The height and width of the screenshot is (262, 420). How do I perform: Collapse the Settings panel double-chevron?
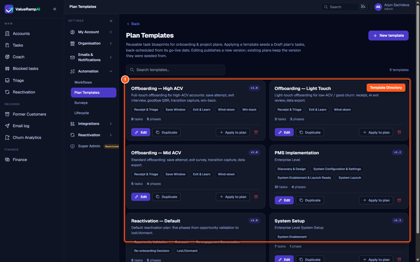pos(111,21)
